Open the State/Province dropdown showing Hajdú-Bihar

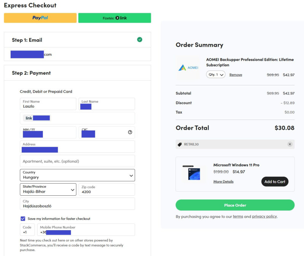[48, 189]
